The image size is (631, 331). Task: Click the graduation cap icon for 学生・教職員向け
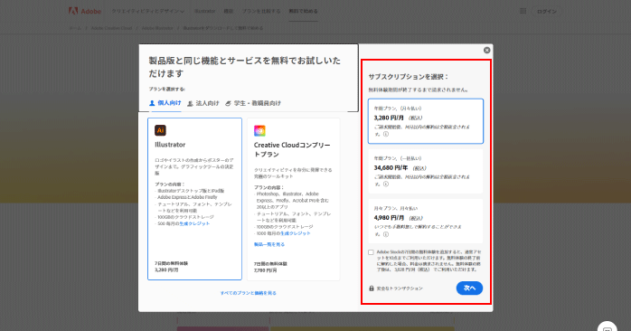pyautogui.click(x=228, y=103)
